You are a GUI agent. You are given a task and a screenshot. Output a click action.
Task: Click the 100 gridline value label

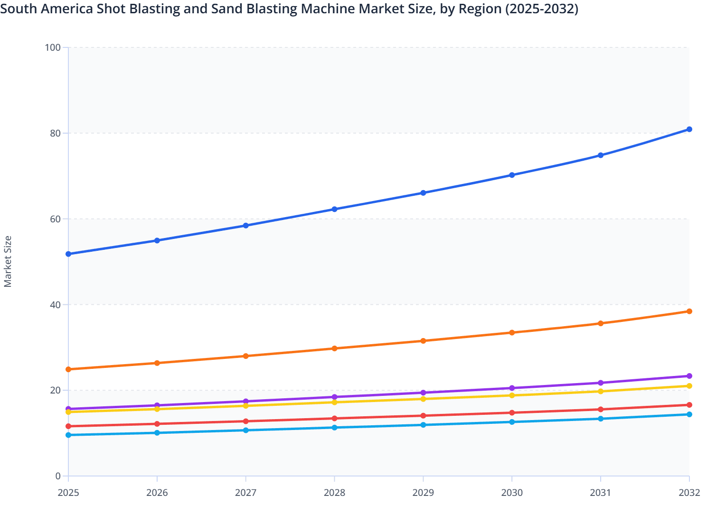click(x=54, y=47)
